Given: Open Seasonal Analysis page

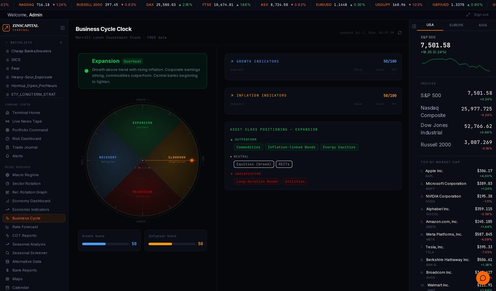Looking at the screenshot, I should (x=34, y=244).
